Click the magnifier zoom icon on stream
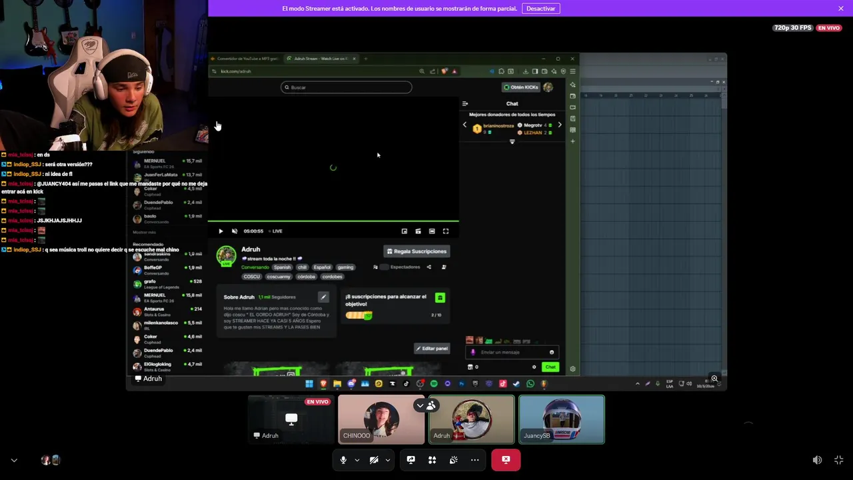The image size is (853, 480). click(714, 379)
